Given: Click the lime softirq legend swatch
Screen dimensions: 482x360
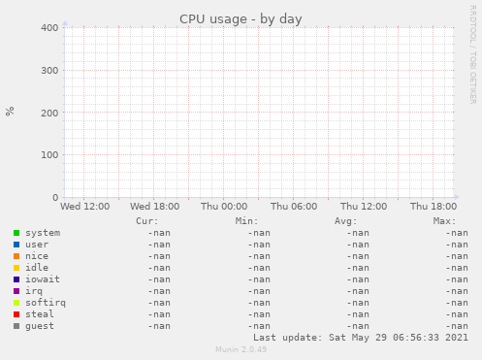Looking at the screenshot, I should coord(16,303).
